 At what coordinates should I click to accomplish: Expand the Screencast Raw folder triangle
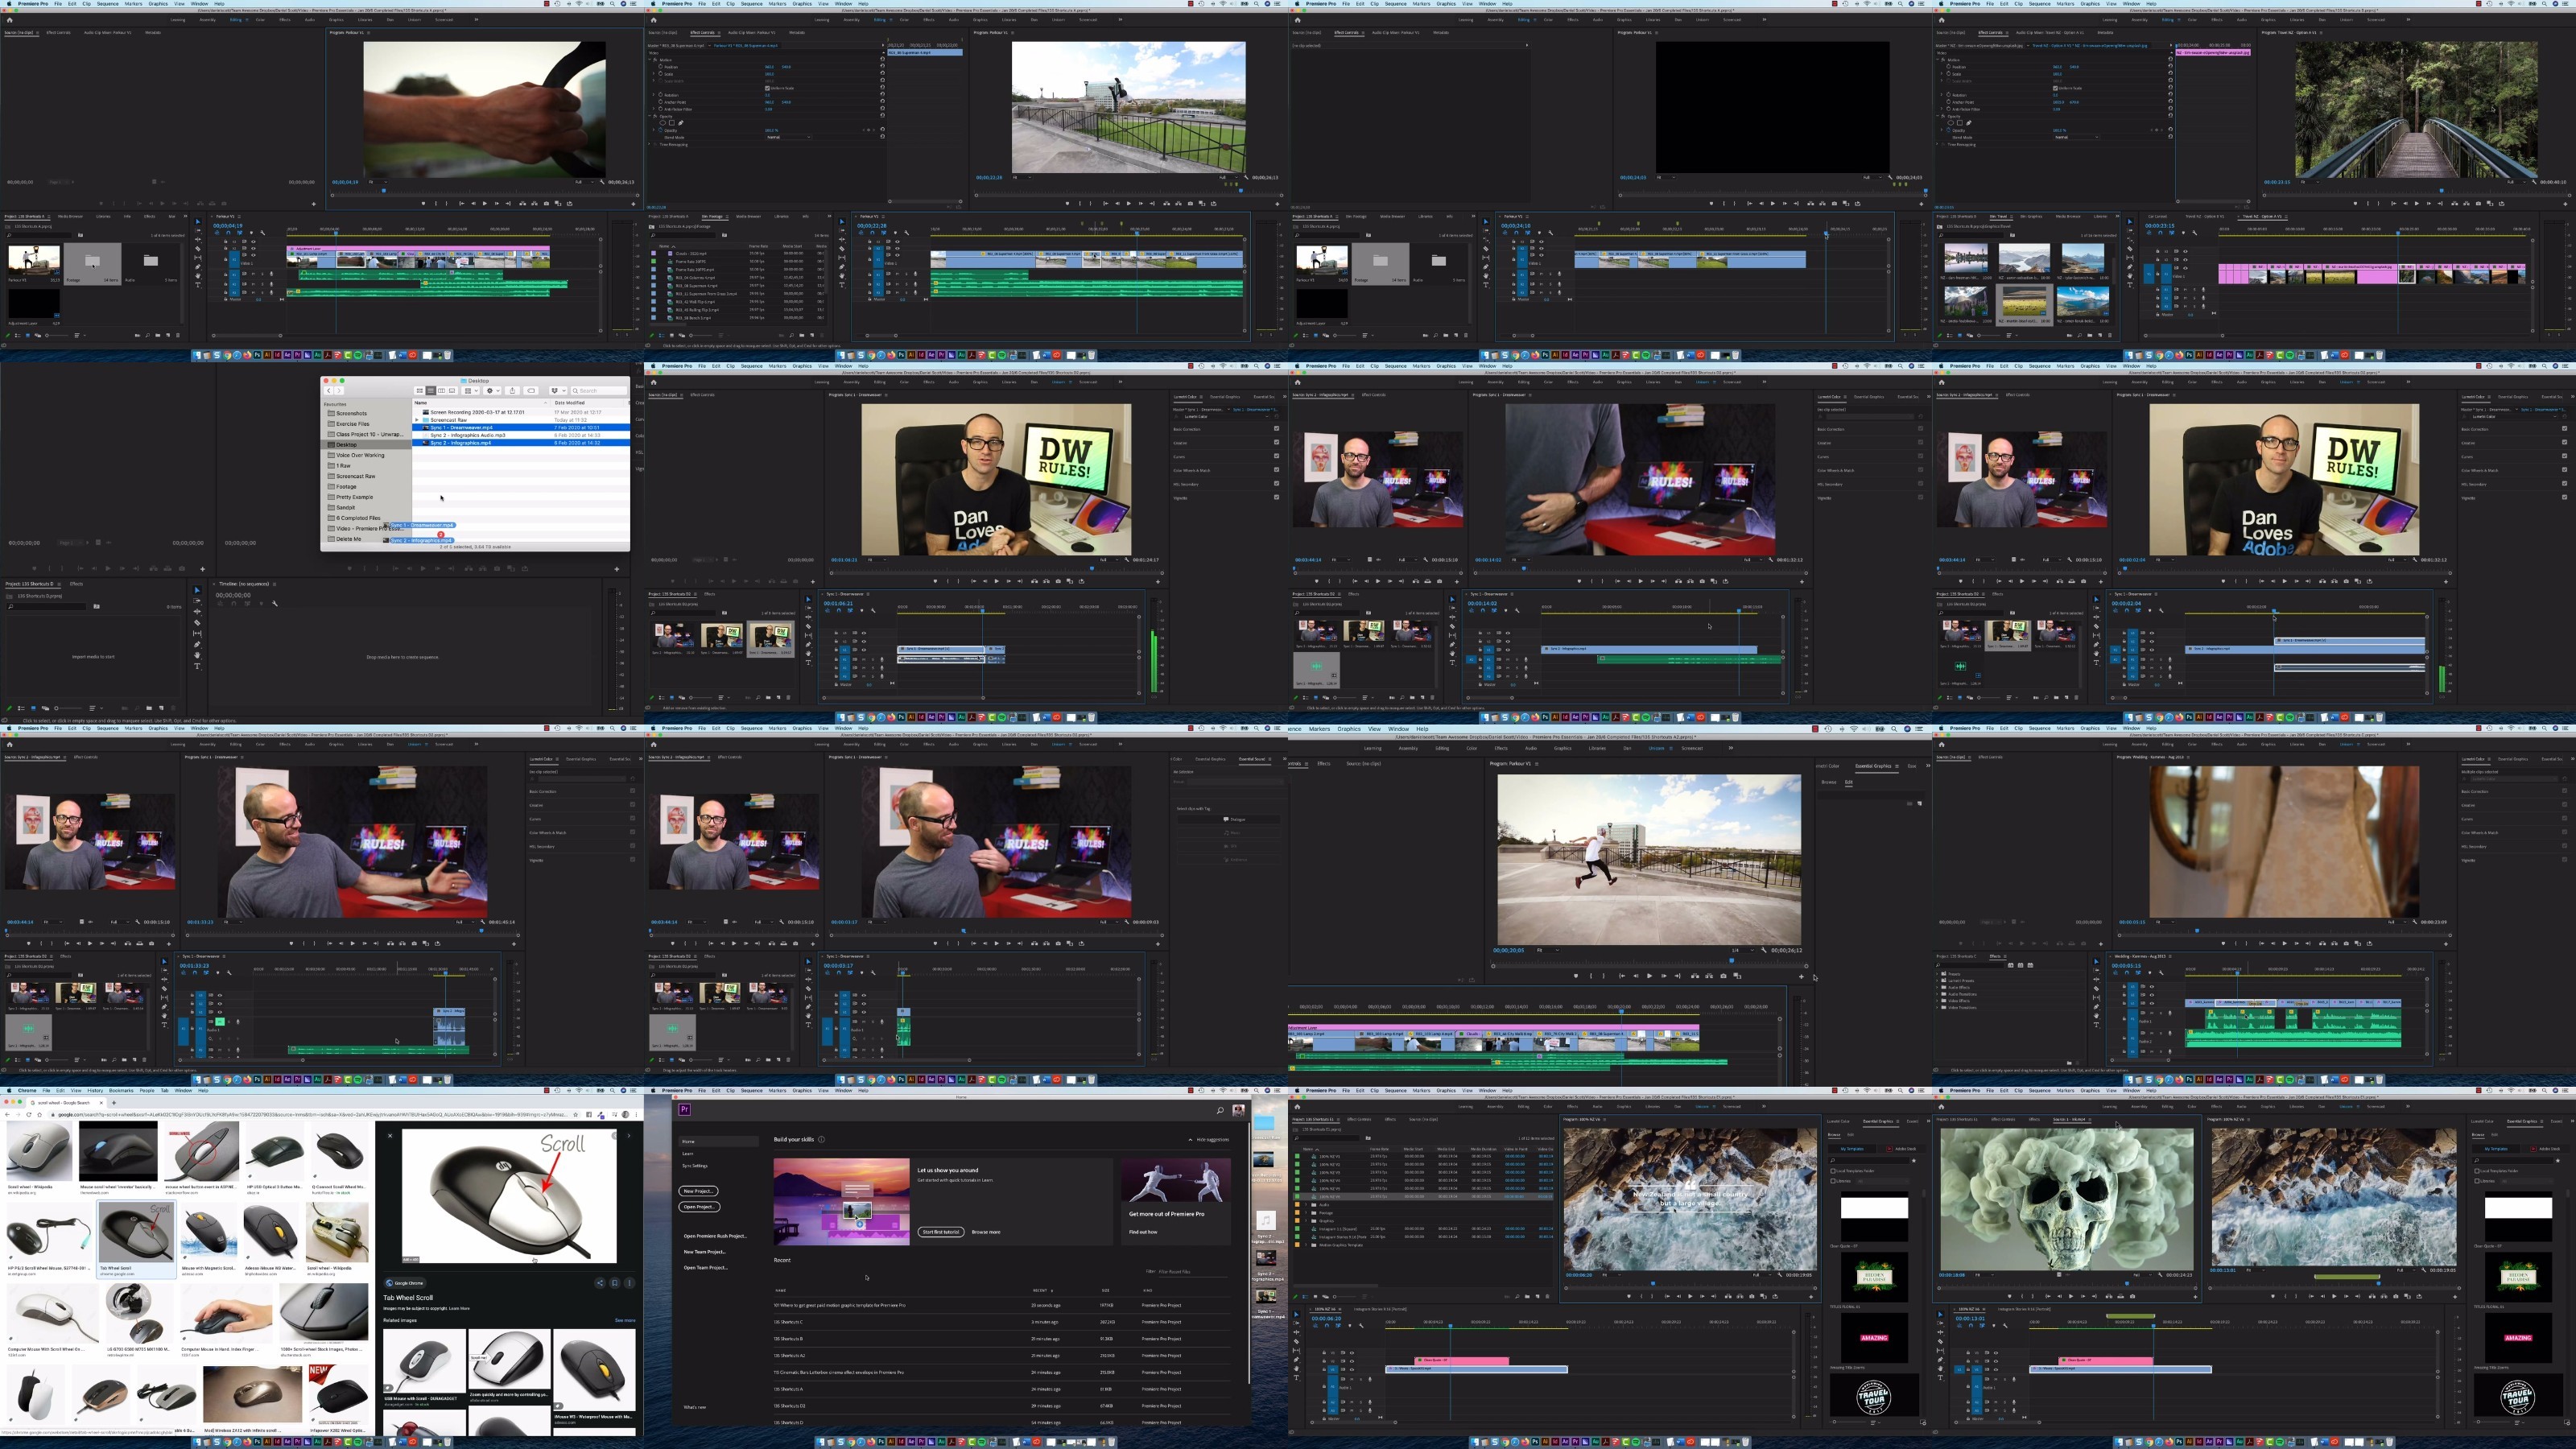point(417,420)
